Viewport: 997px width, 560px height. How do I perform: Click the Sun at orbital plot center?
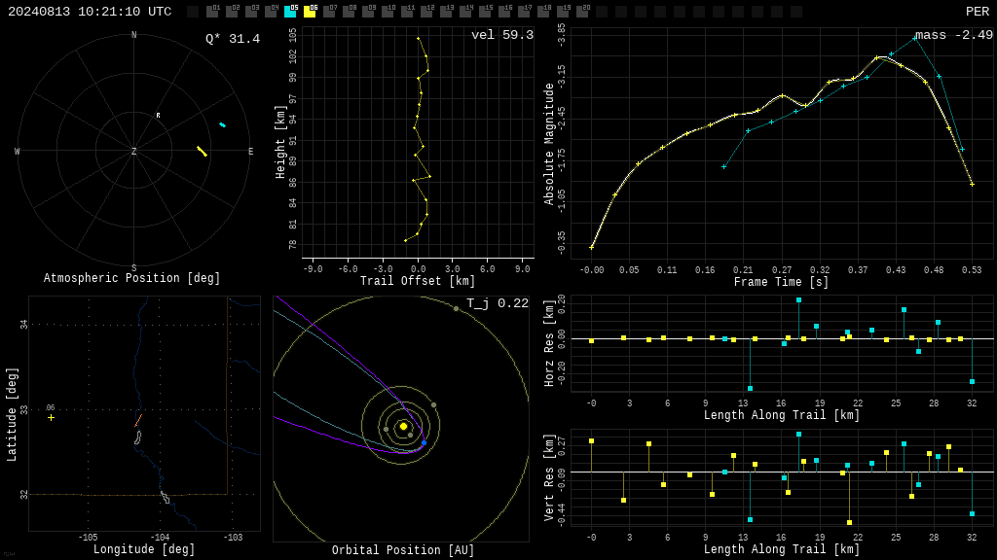coord(403,426)
